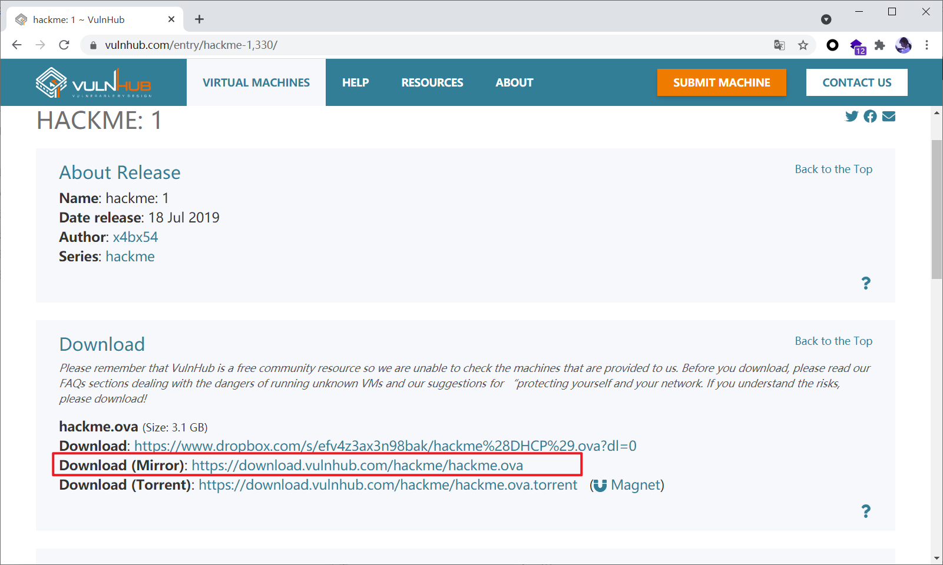Click the scrollbar up arrow
Image resolution: width=943 pixels, height=565 pixels.
tap(937, 112)
